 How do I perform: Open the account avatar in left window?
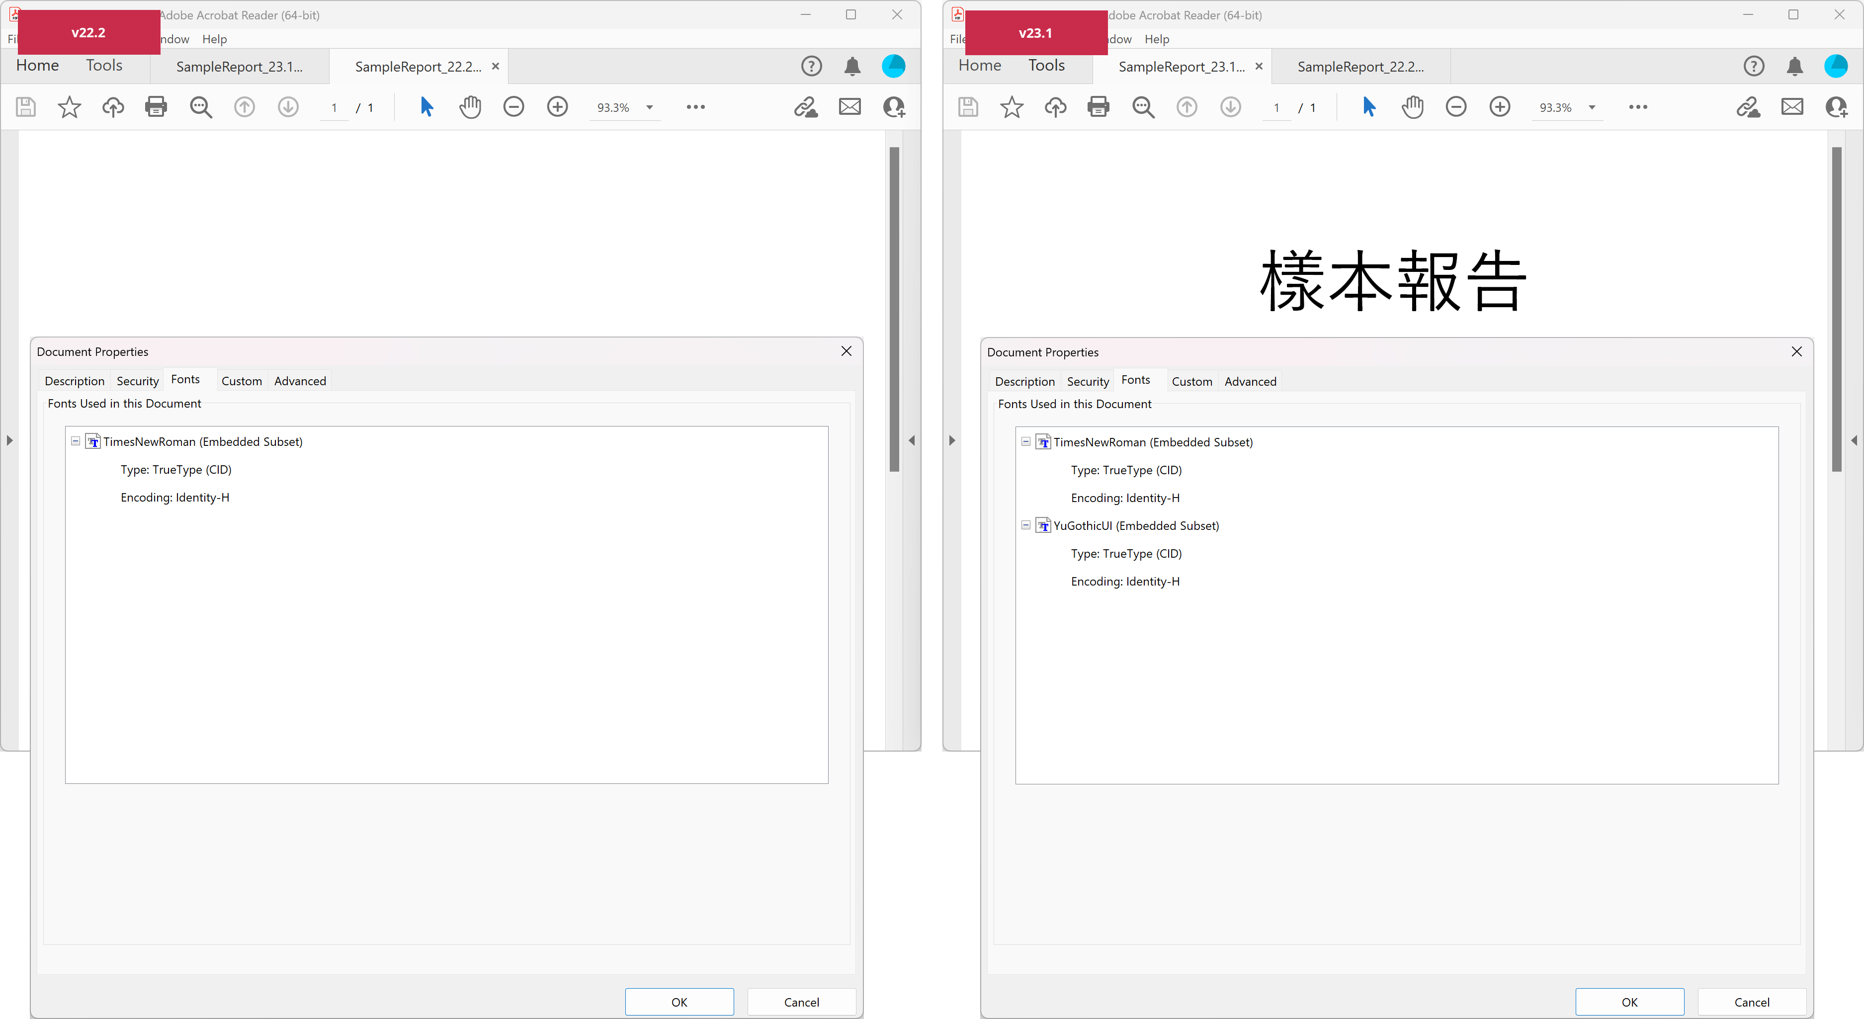[894, 67]
